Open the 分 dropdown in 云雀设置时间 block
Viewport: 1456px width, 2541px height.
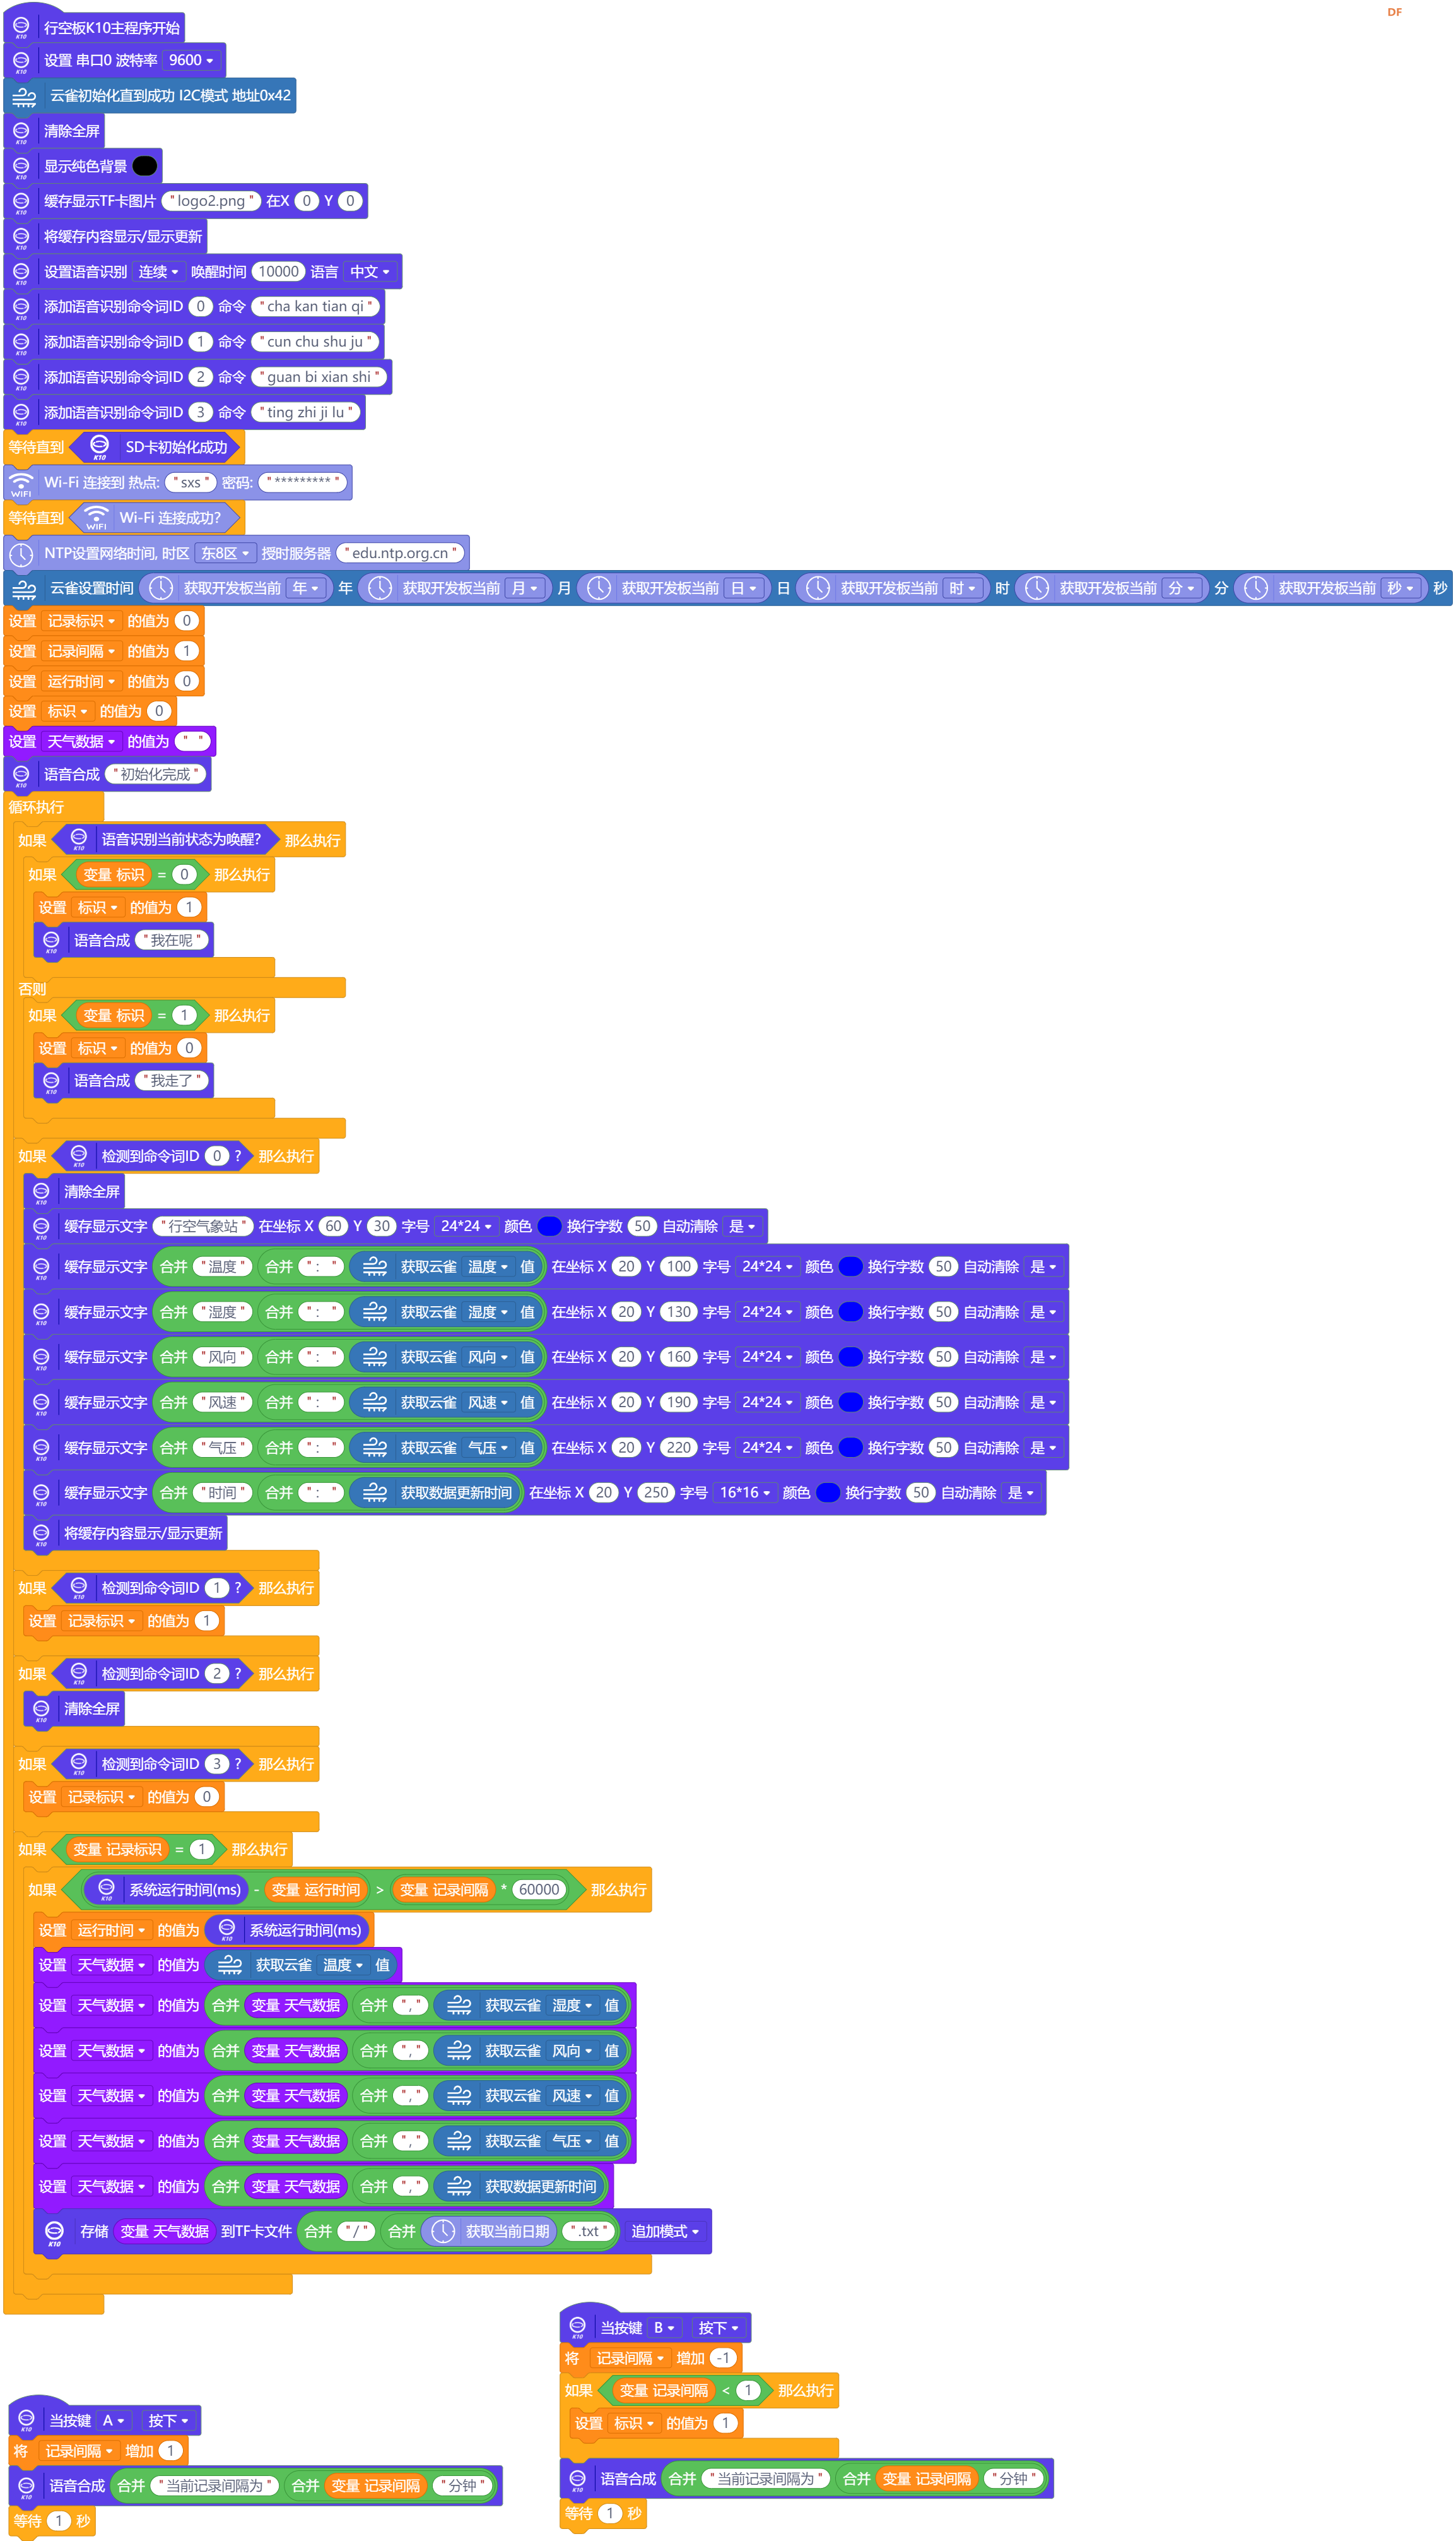coord(1182,588)
